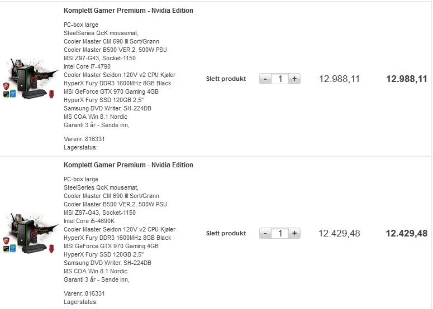Click Slett produkt for the 12.429,48 item
The height and width of the screenshot is (309, 433).
pos(226,233)
